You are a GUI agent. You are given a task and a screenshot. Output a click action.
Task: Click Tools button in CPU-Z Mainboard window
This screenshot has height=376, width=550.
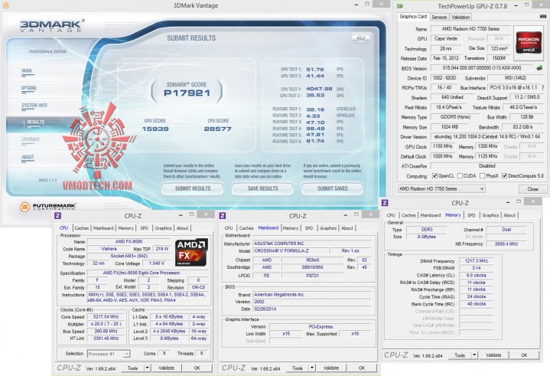point(298,368)
